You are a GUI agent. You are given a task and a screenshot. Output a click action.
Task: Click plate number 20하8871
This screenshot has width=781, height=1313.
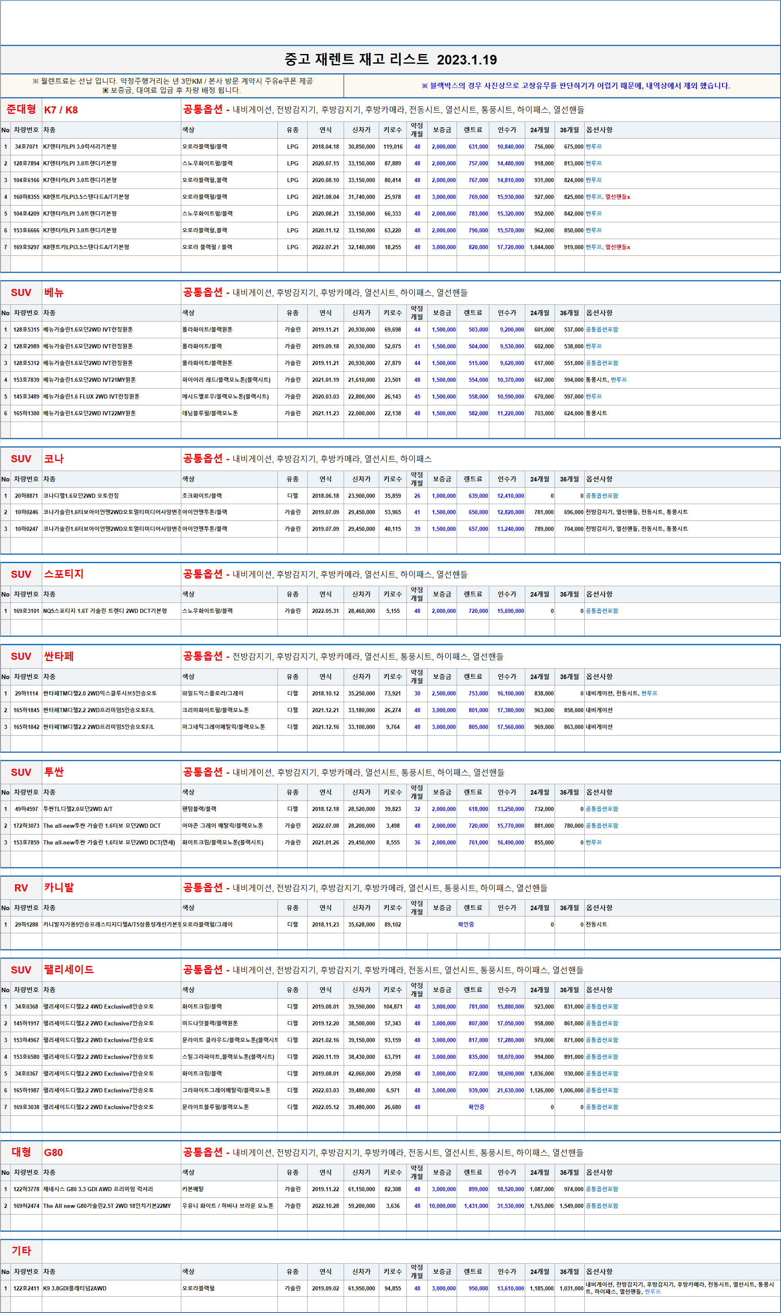point(26,496)
